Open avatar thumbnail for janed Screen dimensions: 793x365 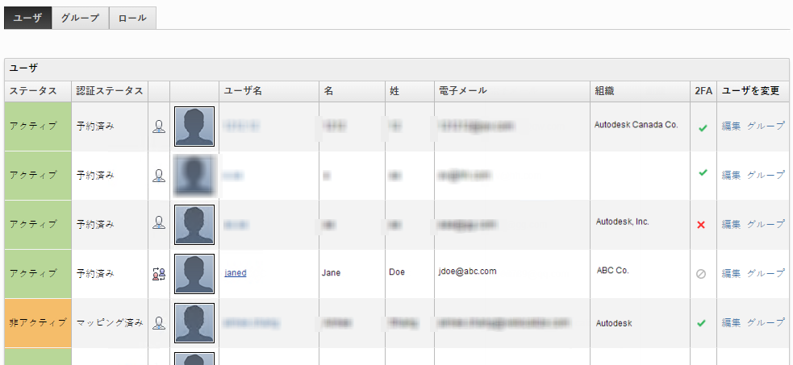click(194, 274)
